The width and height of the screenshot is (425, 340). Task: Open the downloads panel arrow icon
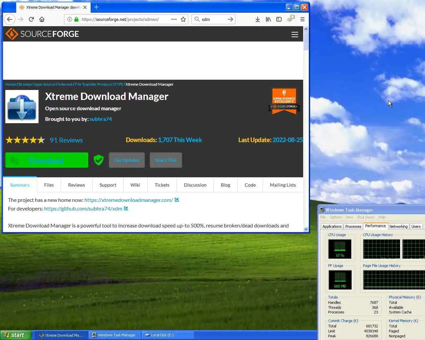coord(258,19)
